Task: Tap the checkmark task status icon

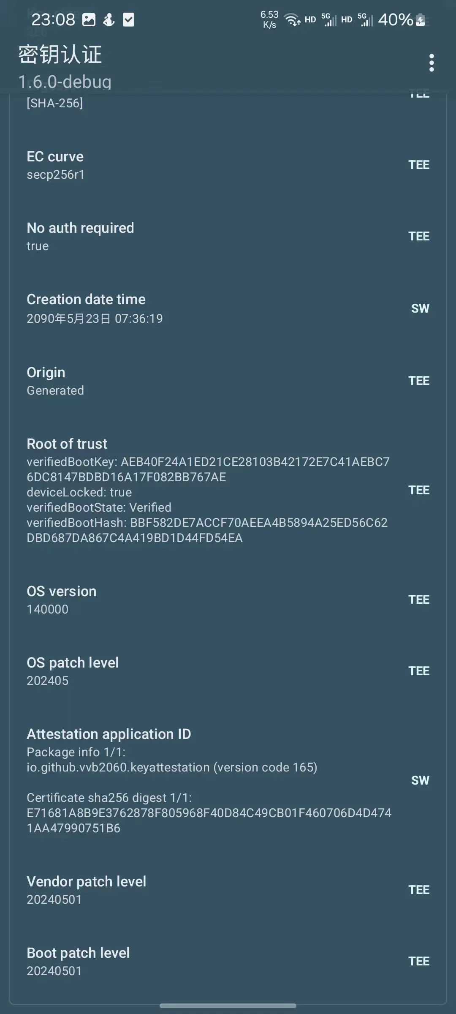Action: coord(128,19)
